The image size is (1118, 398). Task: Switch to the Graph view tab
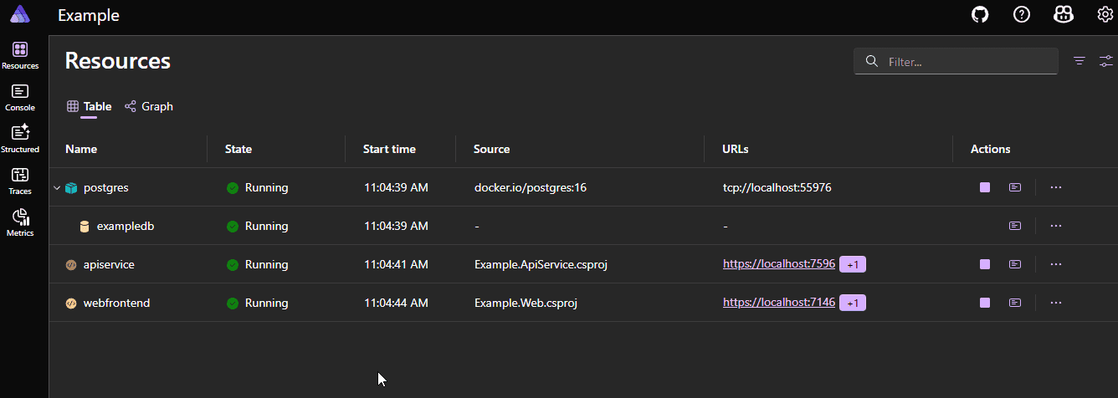click(149, 107)
